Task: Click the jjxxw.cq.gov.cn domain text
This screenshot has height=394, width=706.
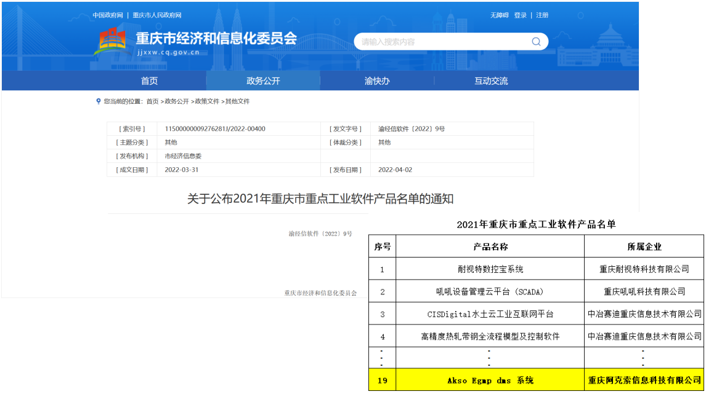Action: pyautogui.click(x=168, y=53)
